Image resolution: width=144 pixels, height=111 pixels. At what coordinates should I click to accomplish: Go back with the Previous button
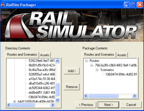click(86, 105)
